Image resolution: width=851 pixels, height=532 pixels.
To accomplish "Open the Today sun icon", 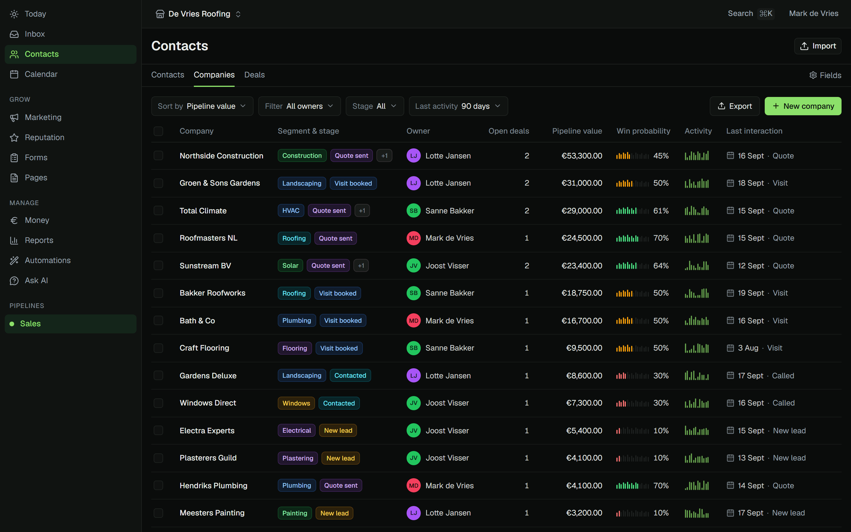I will [x=14, y=14].
